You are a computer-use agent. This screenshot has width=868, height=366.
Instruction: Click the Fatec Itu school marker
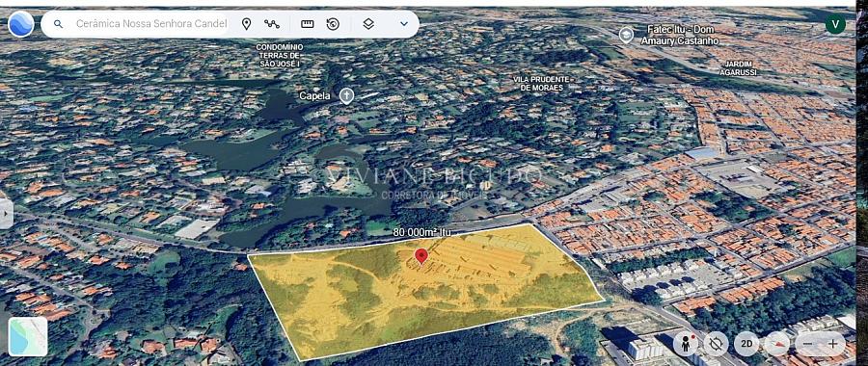626,35
